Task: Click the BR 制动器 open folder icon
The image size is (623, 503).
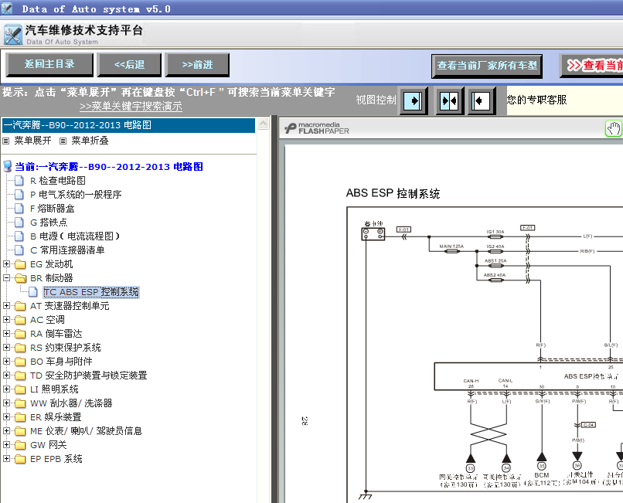Action: (x=20, y=278)
